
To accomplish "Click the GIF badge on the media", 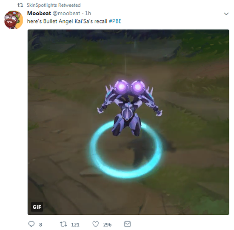I will [x=37, y=207].
